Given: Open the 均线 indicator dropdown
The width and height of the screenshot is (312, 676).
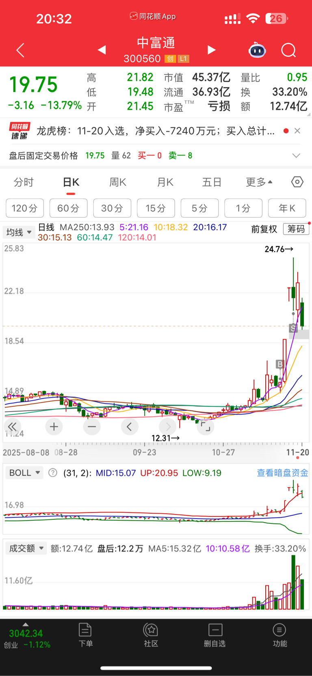Looking at the screenshot, I should [19, 232].
